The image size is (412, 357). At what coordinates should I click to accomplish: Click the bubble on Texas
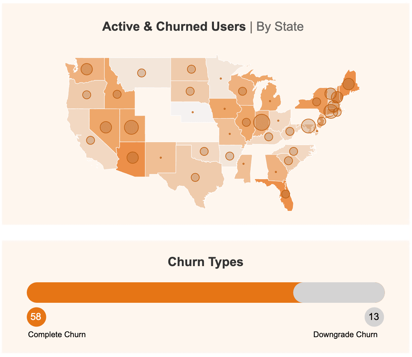tap(195, 178)
